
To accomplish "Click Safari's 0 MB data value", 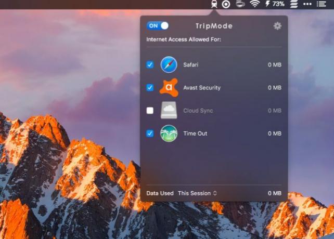I will (x=275, y=65).
